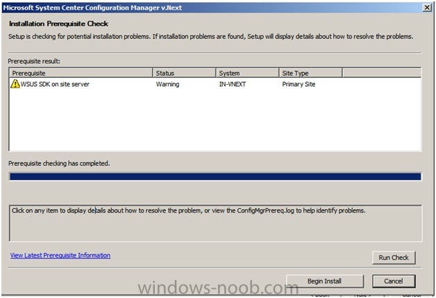
Task: Sort by the System column header
Action: (x=247, y=73)
